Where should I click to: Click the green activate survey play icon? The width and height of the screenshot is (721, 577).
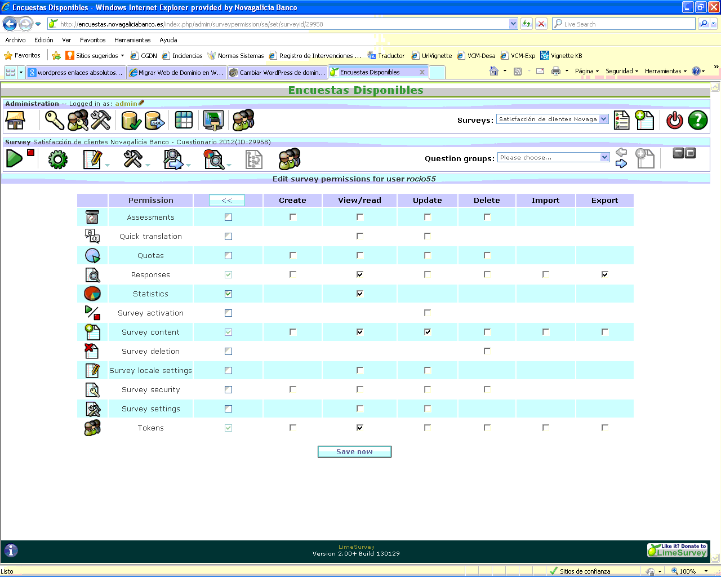(14, 159)
